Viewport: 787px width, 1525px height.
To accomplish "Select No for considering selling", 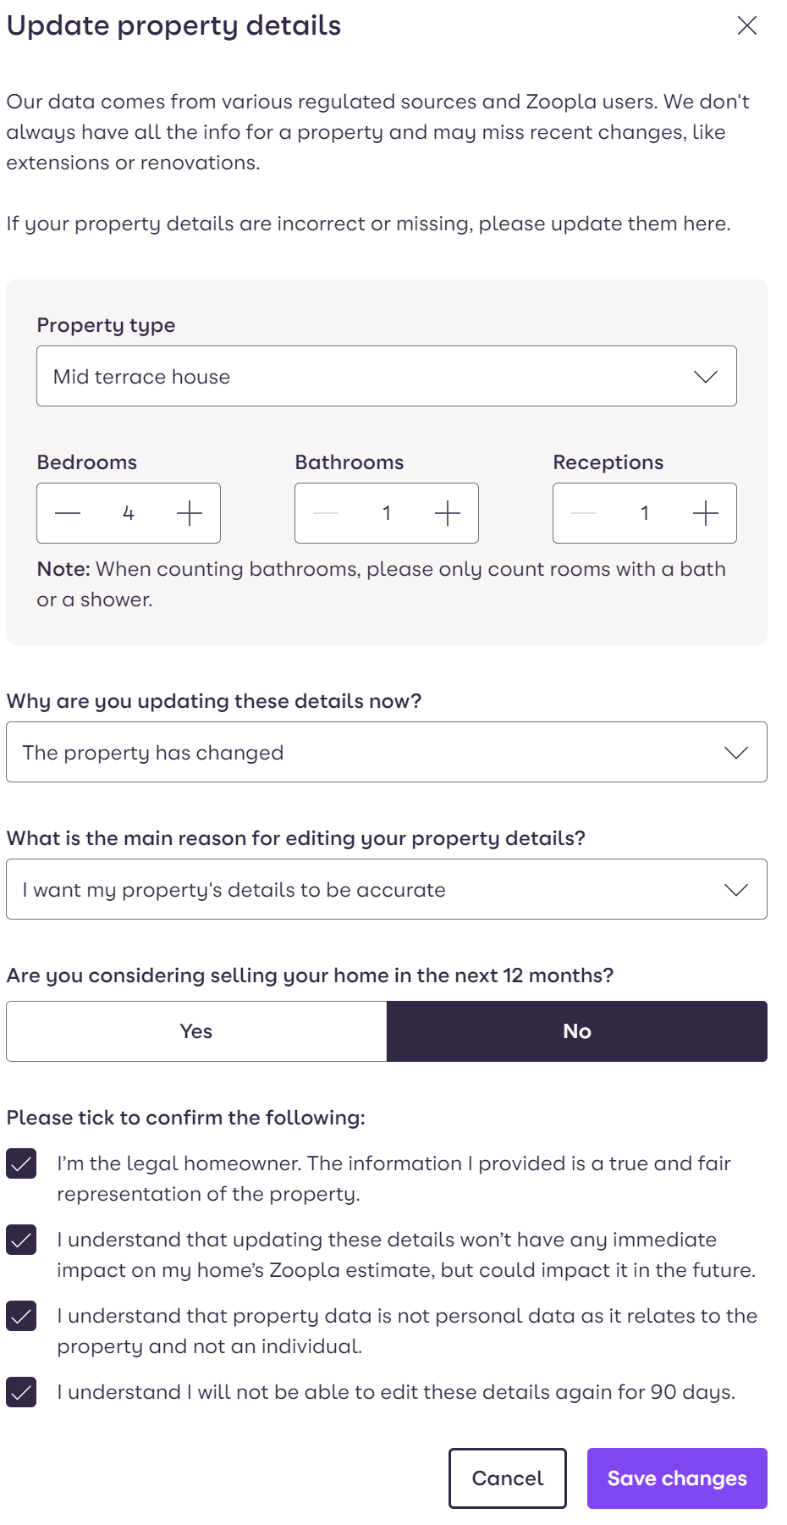I will [576, 1030].
